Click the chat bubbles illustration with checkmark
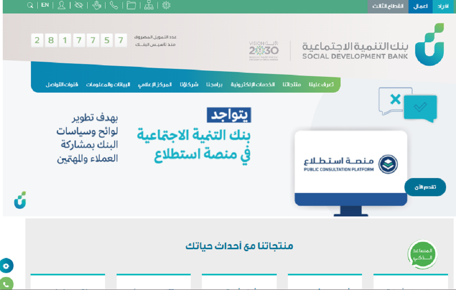Viewport: 456px width, 290px height. 408,104
